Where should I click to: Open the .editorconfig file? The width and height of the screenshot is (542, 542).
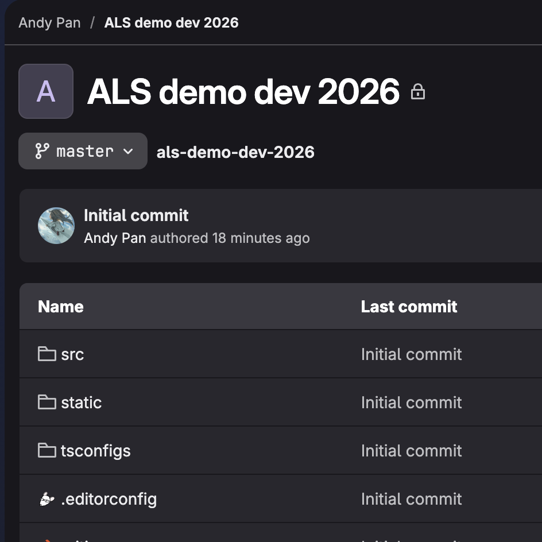(x=109, y=499)
